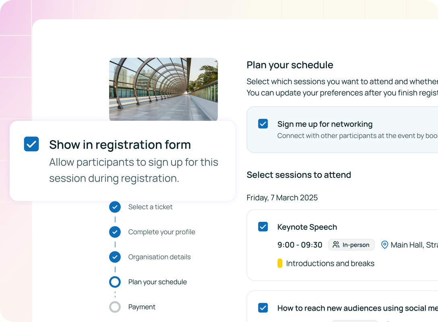Click the current step circle for Plan your schedule

[x=115, y=282]
